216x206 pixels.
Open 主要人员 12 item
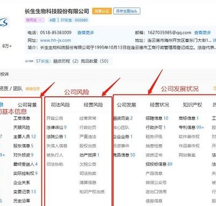pyautogui.click(x=25, y=137)
